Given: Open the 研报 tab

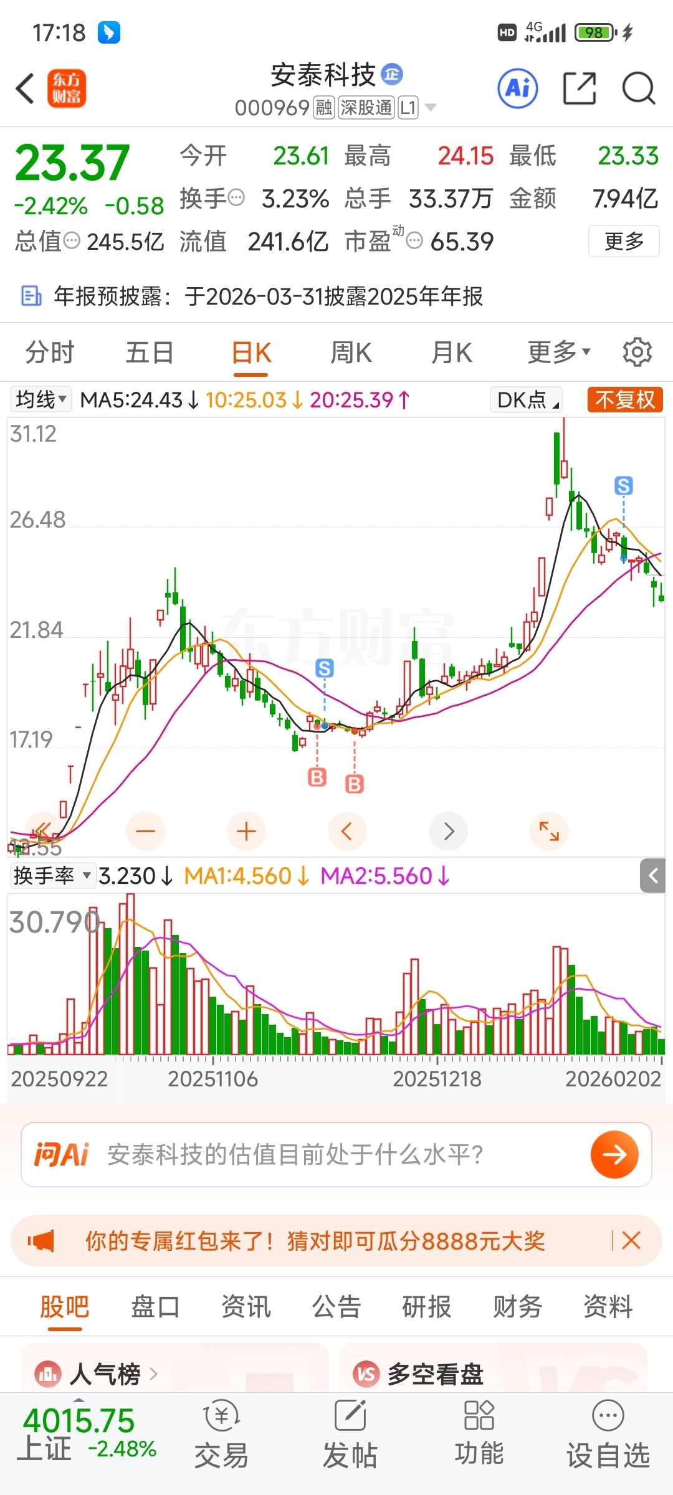Looking at the screenshot, I should (427, 1306).
